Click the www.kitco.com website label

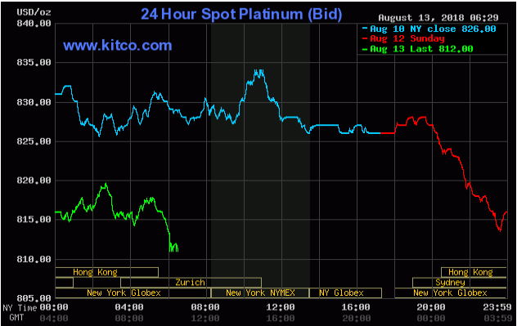tap(118, 45)
